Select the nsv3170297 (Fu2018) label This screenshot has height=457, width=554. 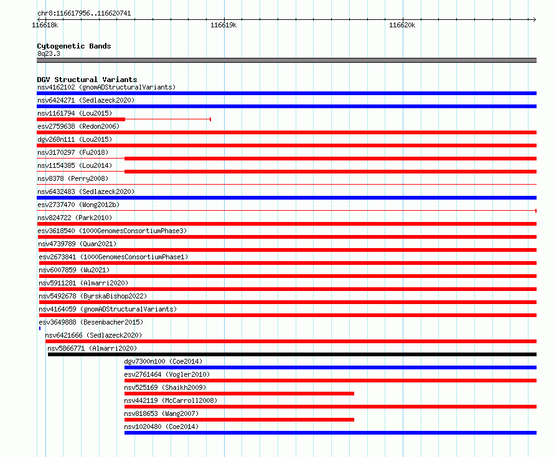(73, 152)
